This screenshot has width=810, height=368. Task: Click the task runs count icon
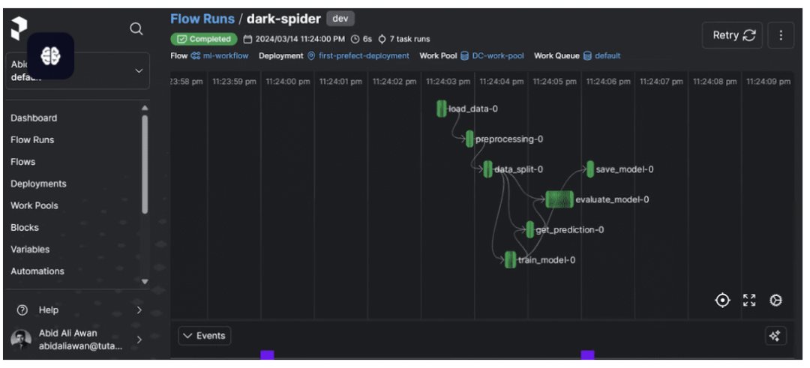point(382,39)
